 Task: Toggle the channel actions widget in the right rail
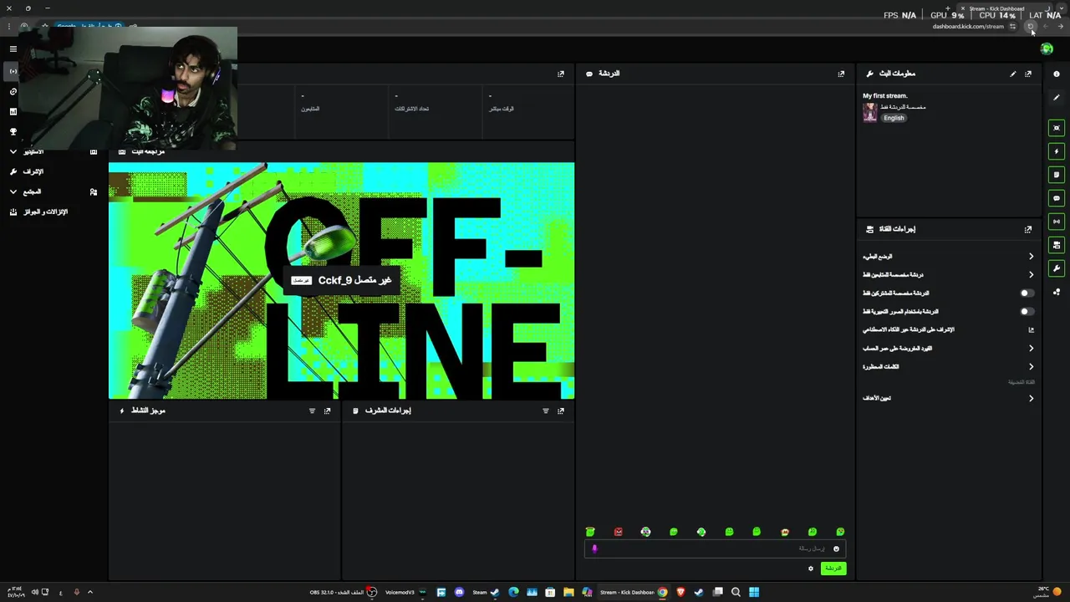[x=1057, y=245]
